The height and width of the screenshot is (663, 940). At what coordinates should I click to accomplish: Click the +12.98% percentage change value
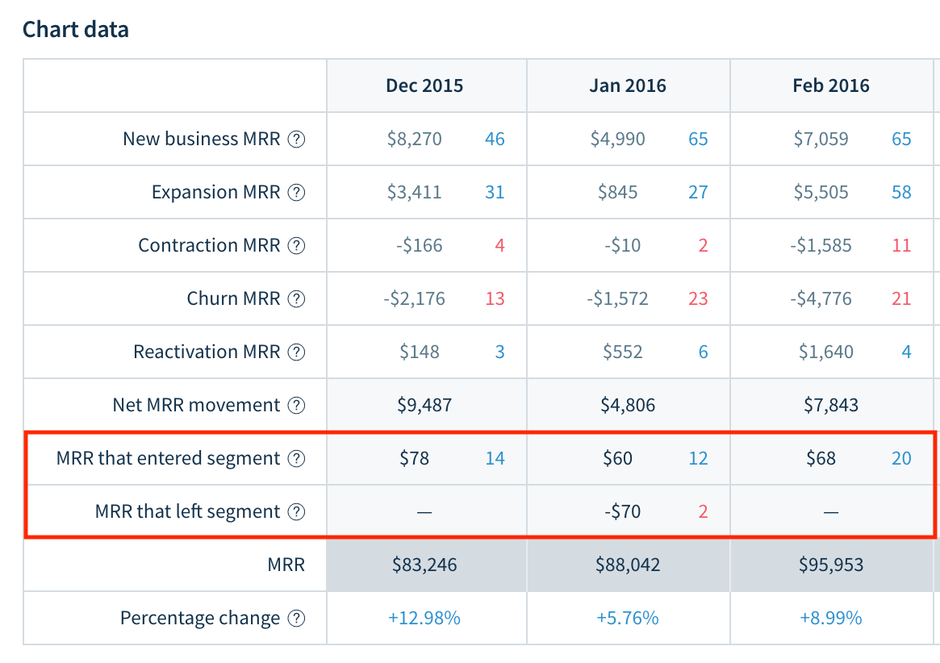(425, 618)
